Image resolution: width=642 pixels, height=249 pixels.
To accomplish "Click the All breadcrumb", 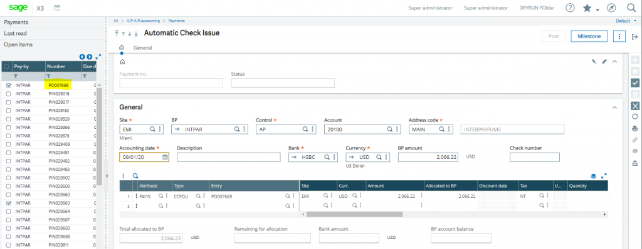I will click(116, 21).
